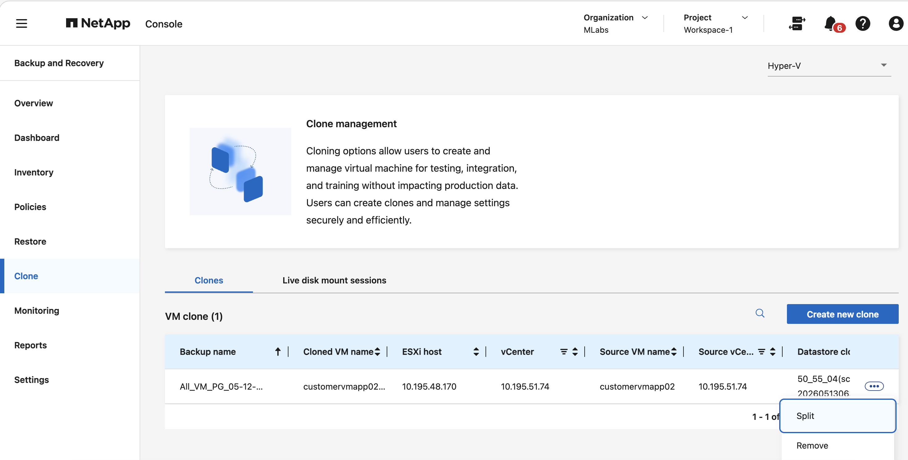
Task: Open the help question mark icon
Action: [863, 23]
